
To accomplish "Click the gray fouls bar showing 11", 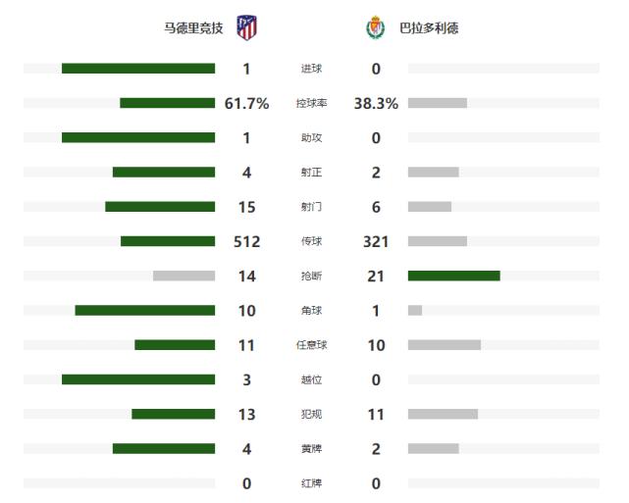I will (x=443, y=414).
